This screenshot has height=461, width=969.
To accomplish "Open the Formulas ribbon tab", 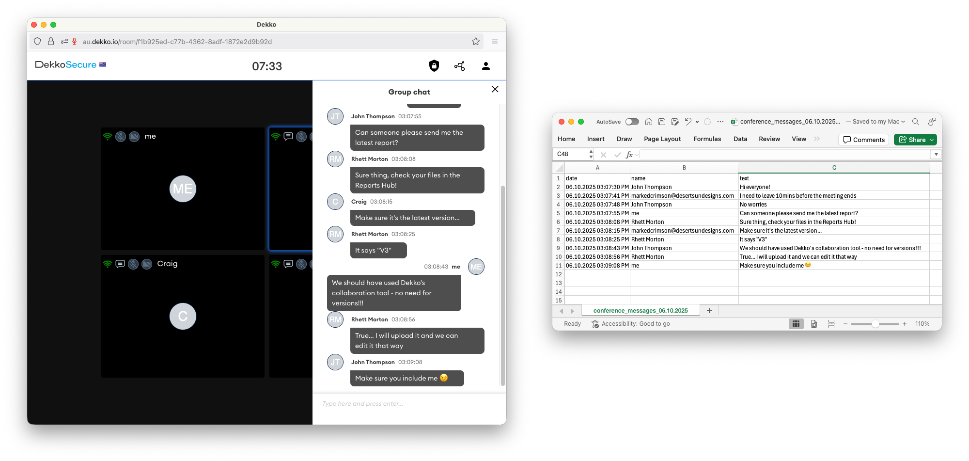I will coord(707,139).
